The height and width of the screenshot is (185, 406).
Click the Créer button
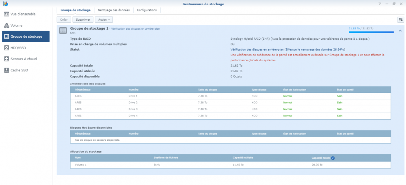pos(64,19)
